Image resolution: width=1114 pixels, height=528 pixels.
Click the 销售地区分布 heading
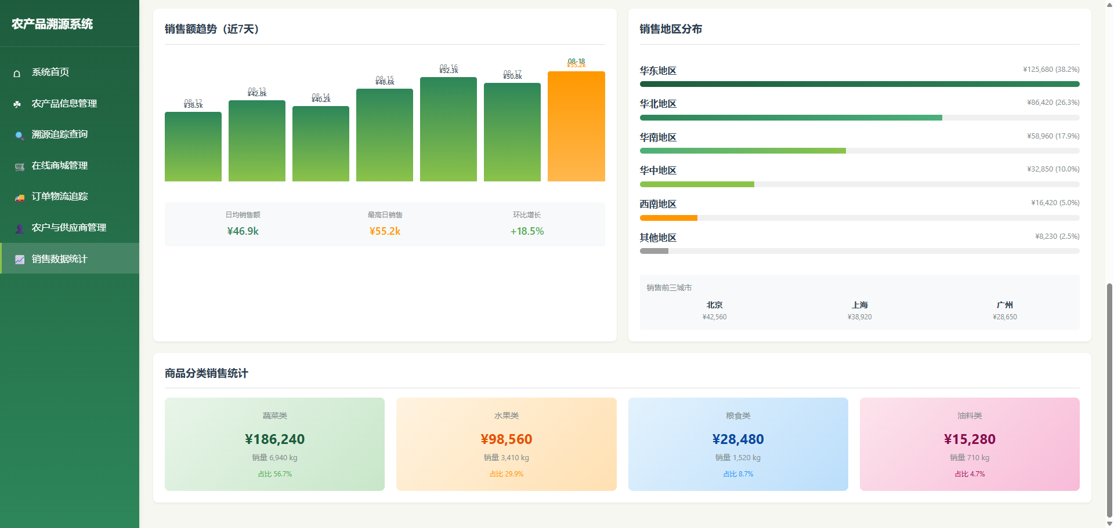click(671, 29)
